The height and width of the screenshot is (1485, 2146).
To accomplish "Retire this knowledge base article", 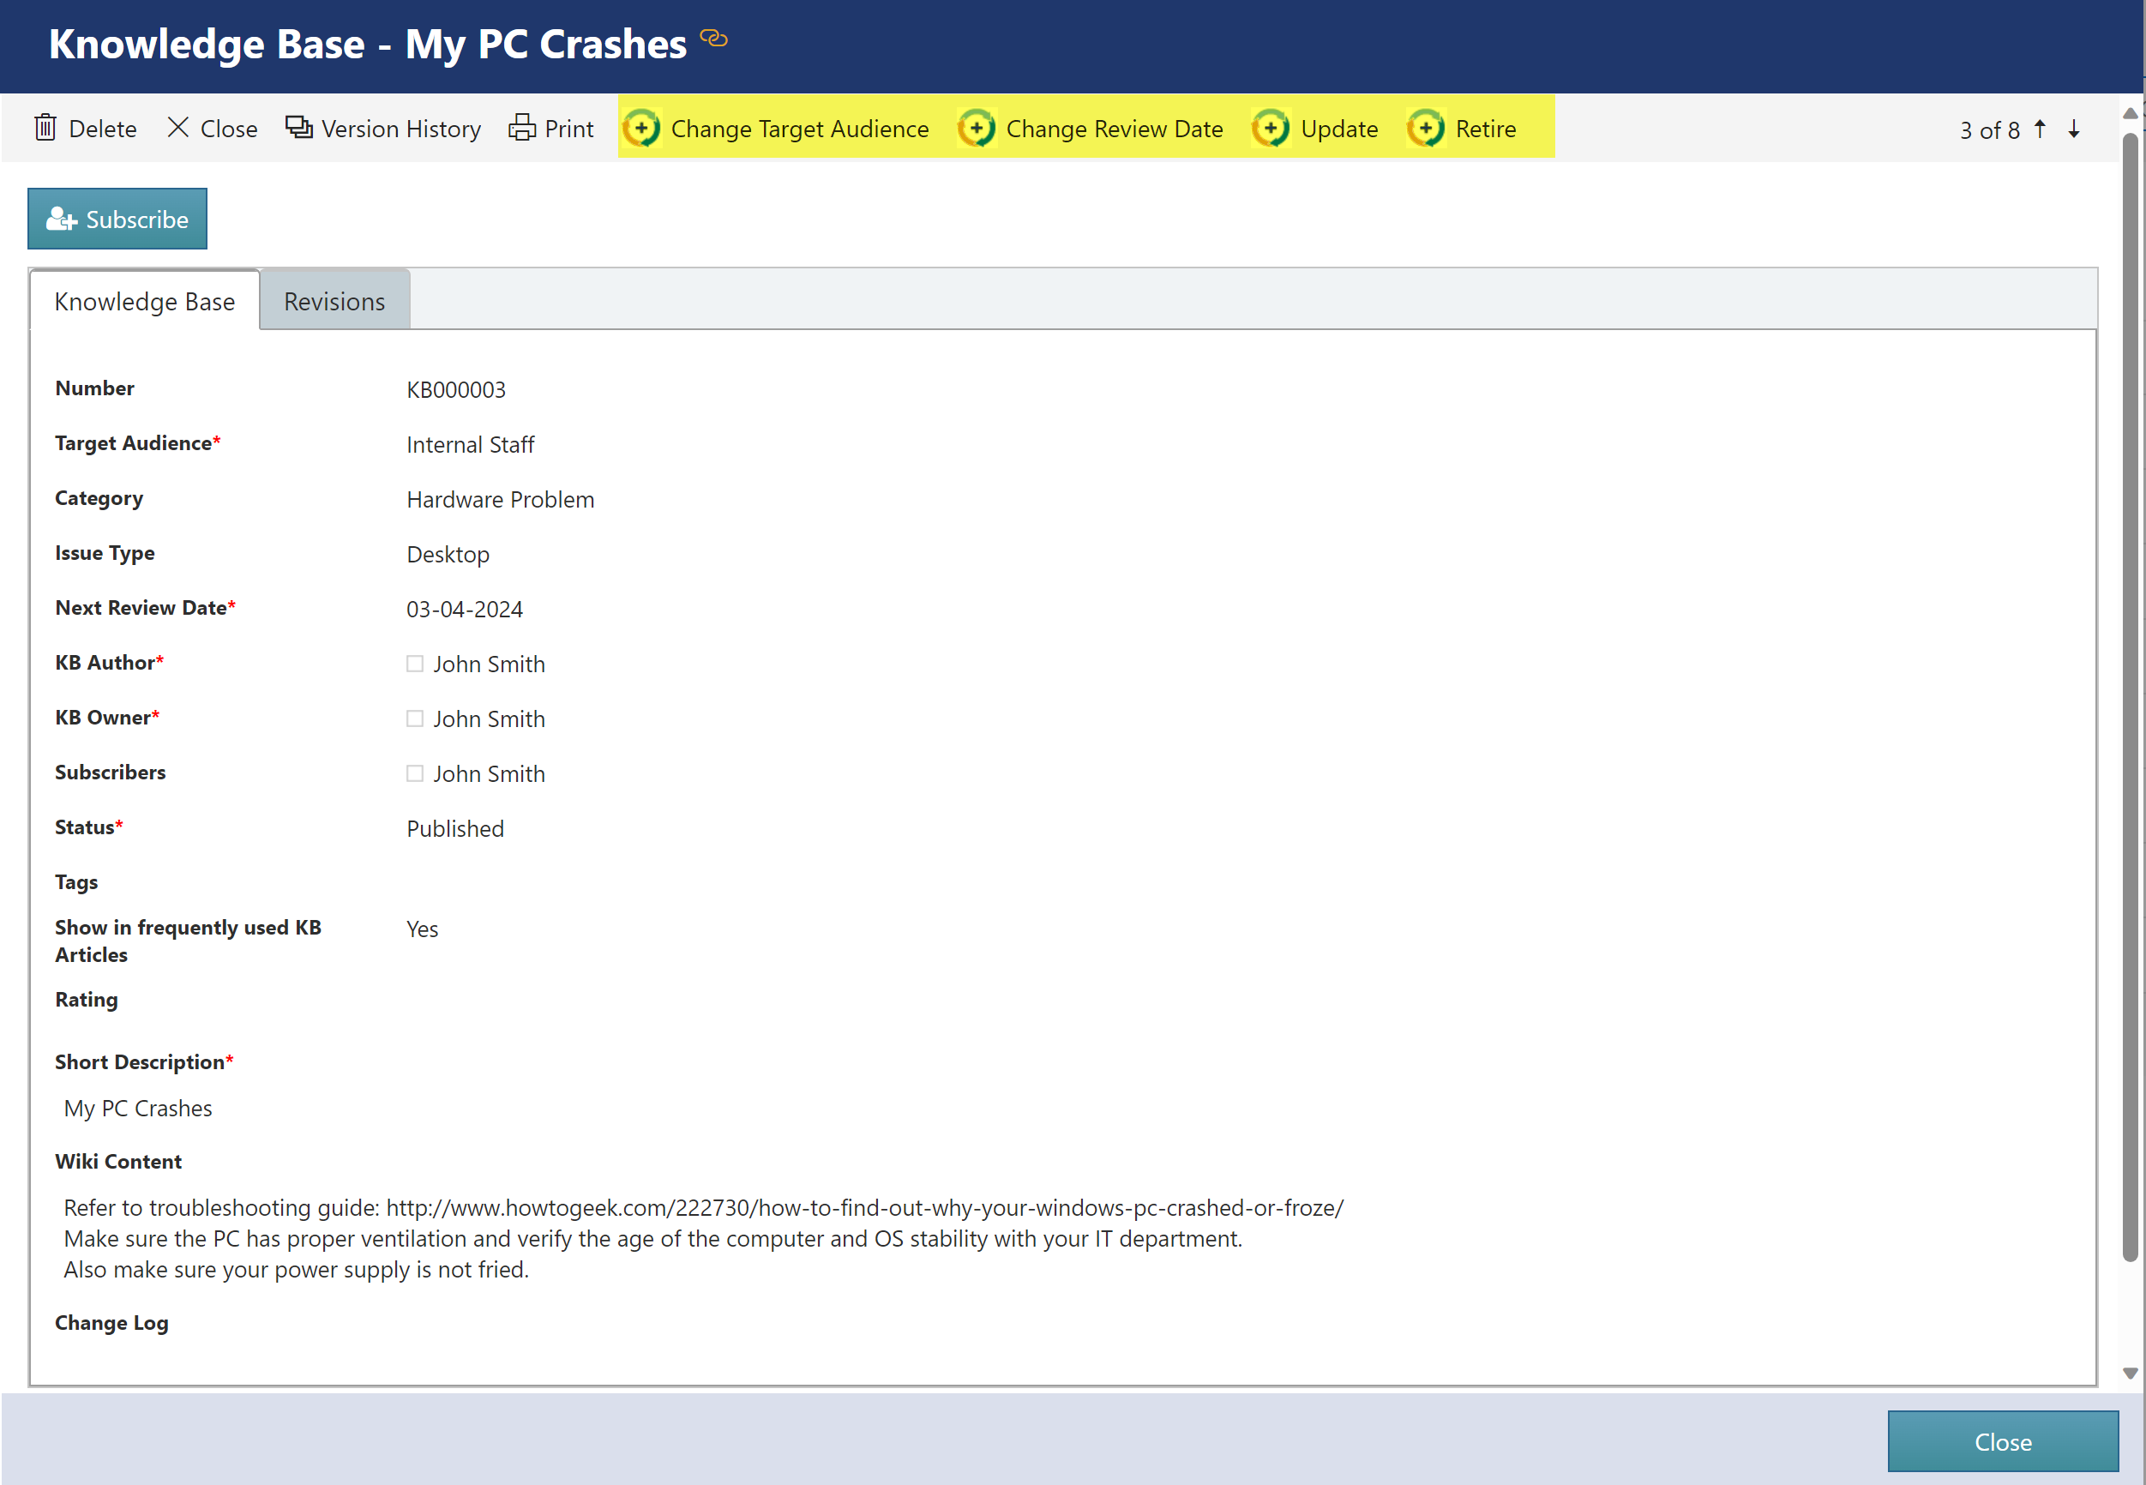I will click(1464, 129).
